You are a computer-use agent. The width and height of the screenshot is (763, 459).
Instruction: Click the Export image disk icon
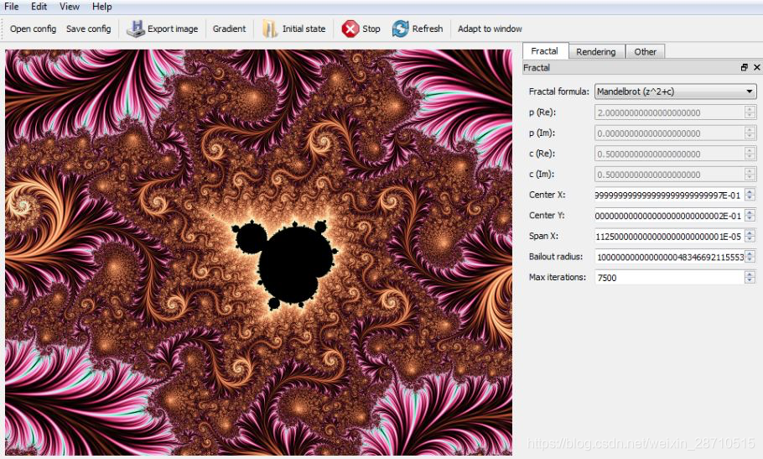click(135, 29)
